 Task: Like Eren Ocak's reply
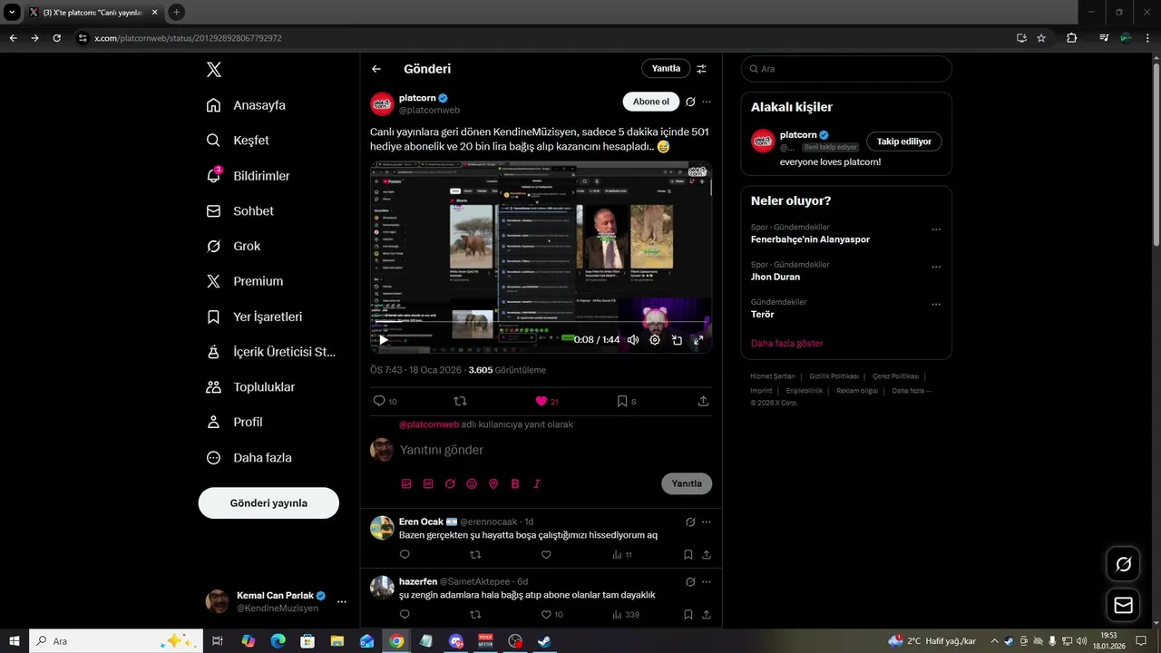(546, 555)
